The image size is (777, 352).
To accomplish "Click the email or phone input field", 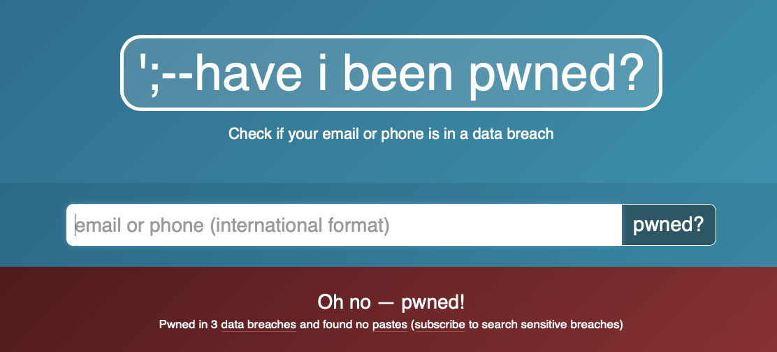I will 344,225.
